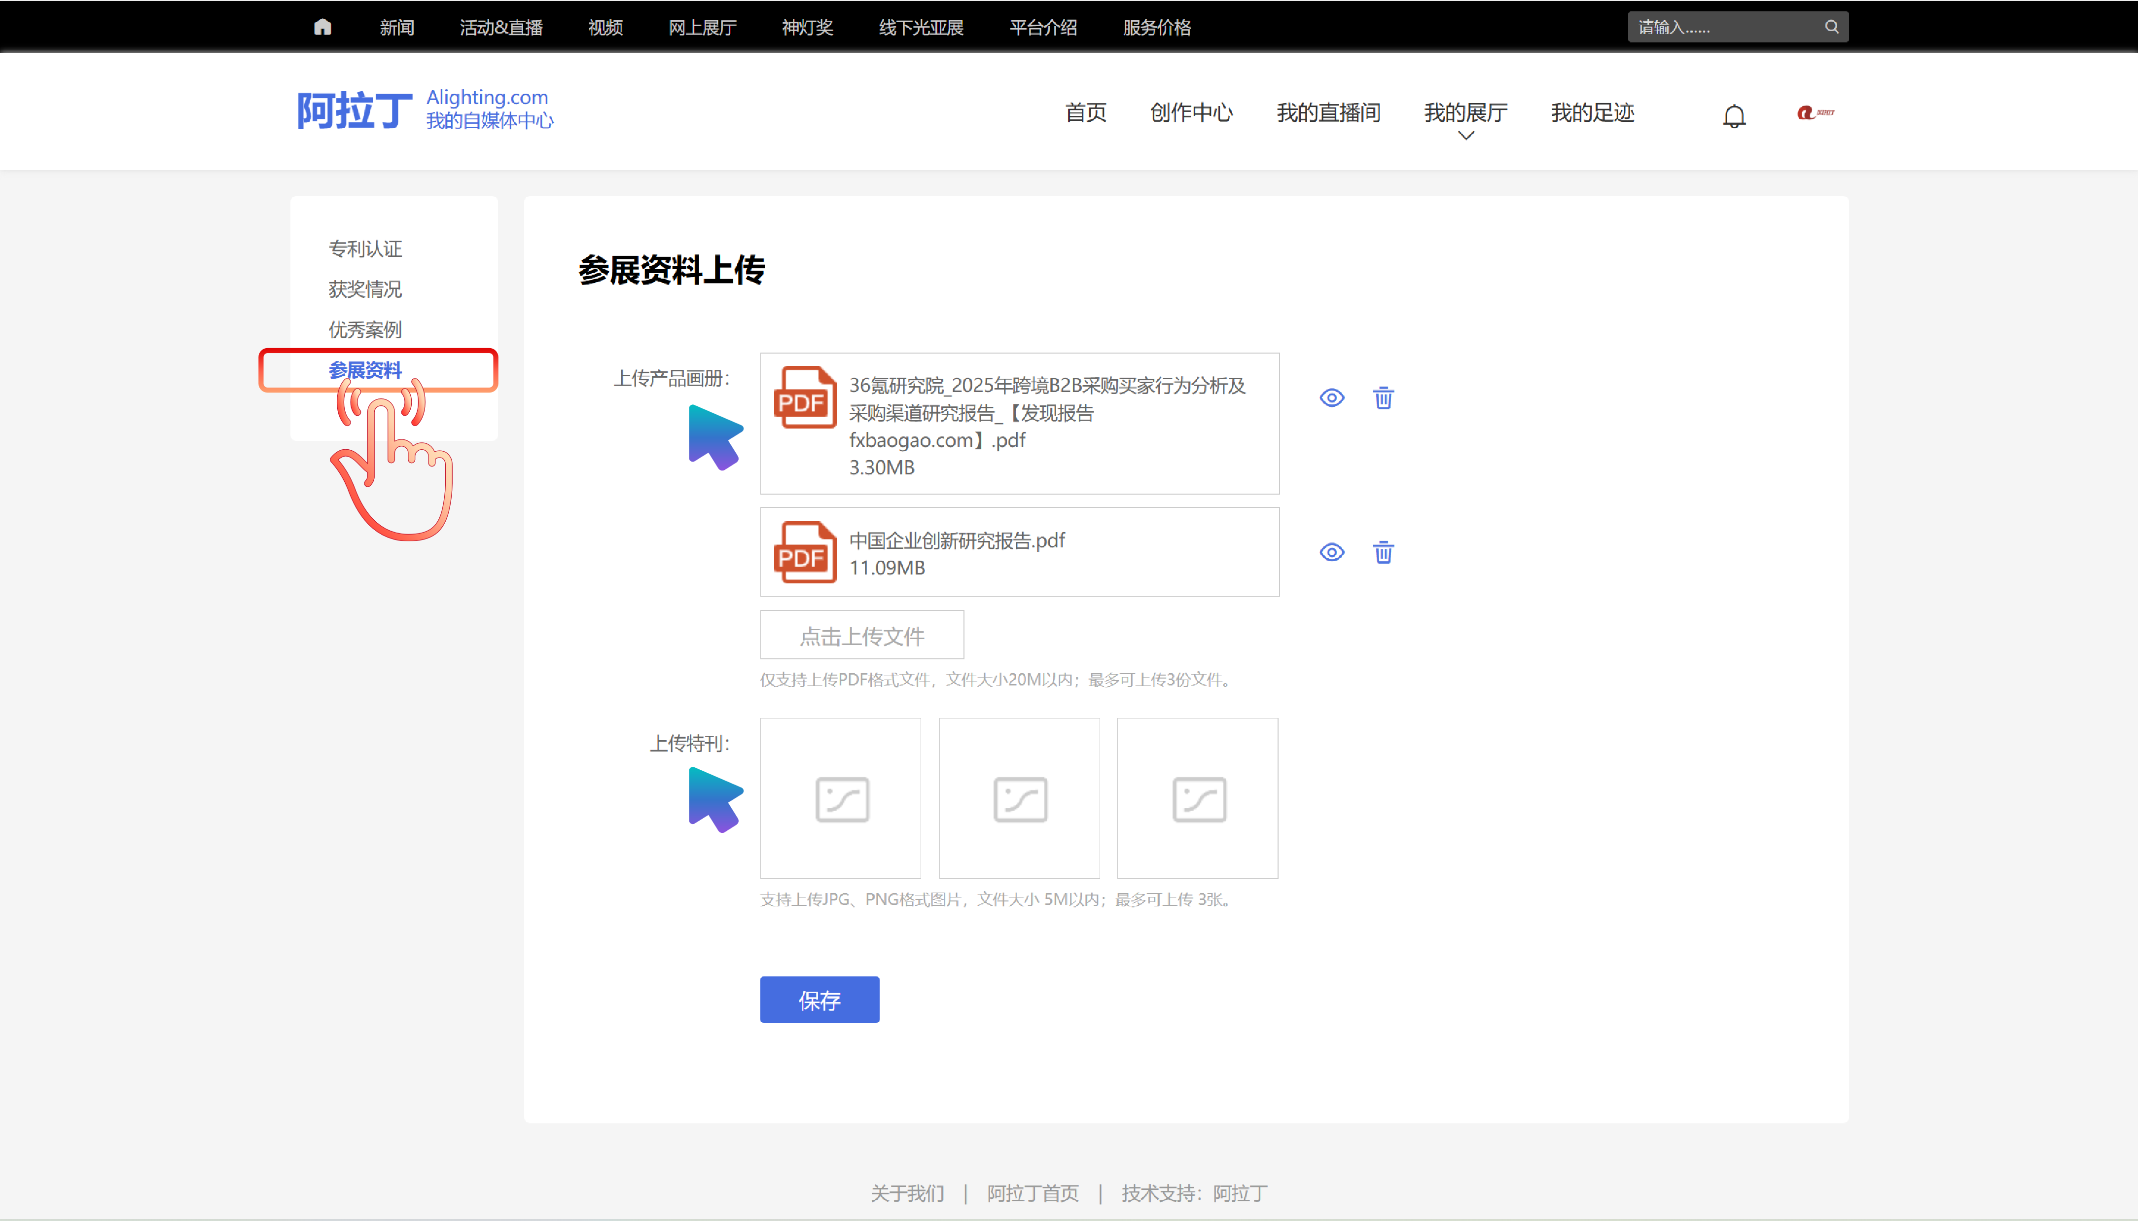Open the user avatar logo
The image size is (2138, 1221).
(x=1815, y=112)
